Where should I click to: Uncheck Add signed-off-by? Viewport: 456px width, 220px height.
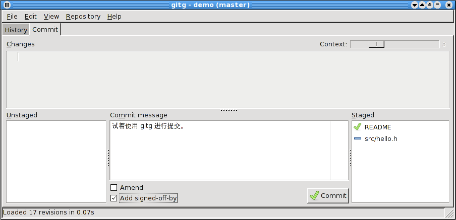(x=113, y=198)
